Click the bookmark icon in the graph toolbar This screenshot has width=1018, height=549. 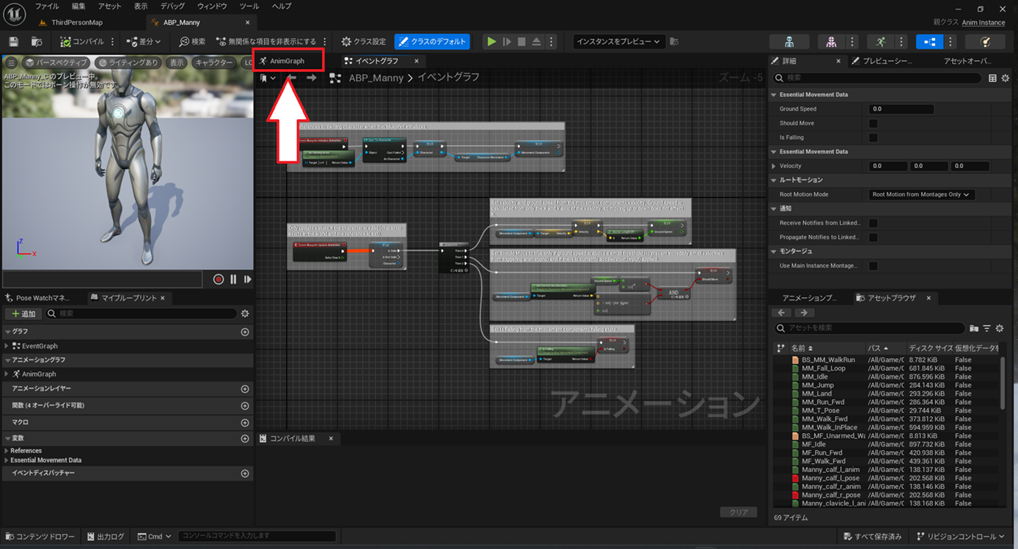coord(264,77)
